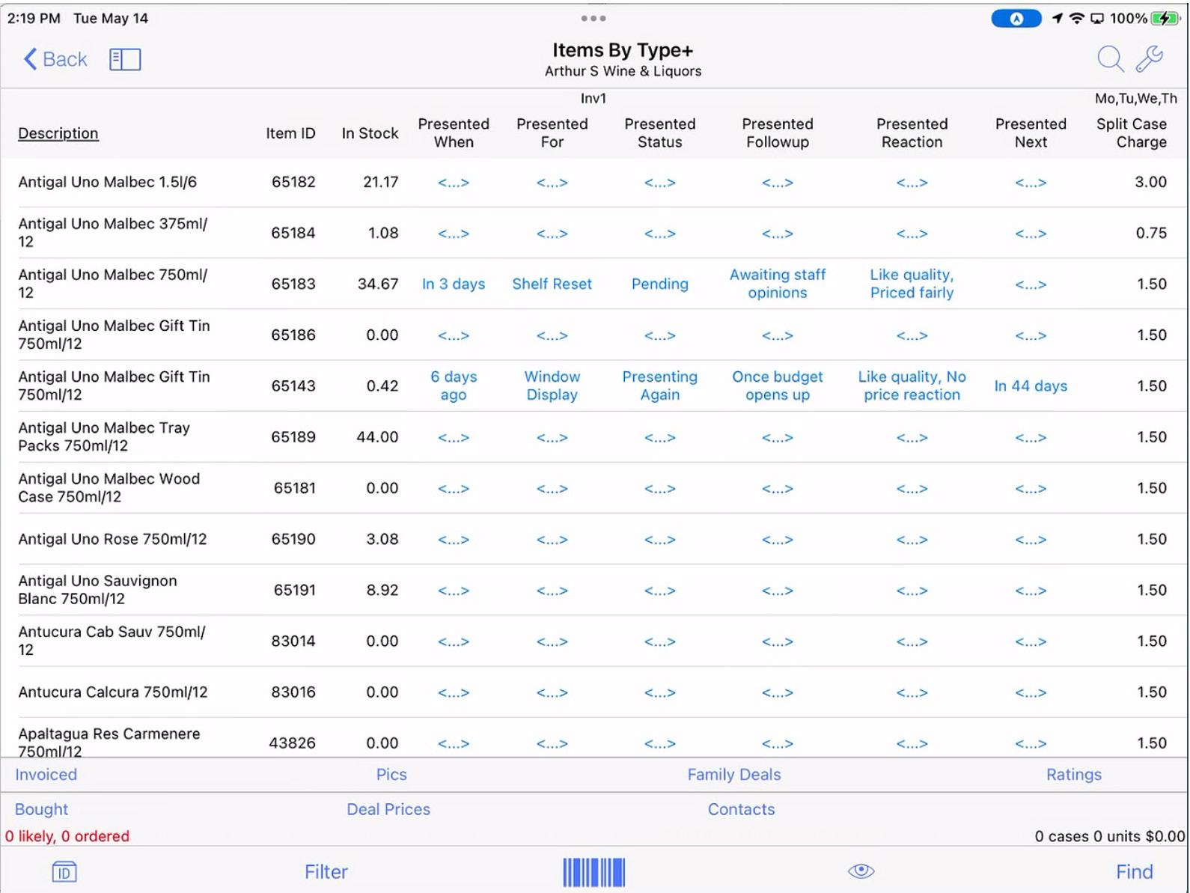Screen dimensions: 1190x893
Task: Switch to the Bought tab
Action: coord(41,809)
